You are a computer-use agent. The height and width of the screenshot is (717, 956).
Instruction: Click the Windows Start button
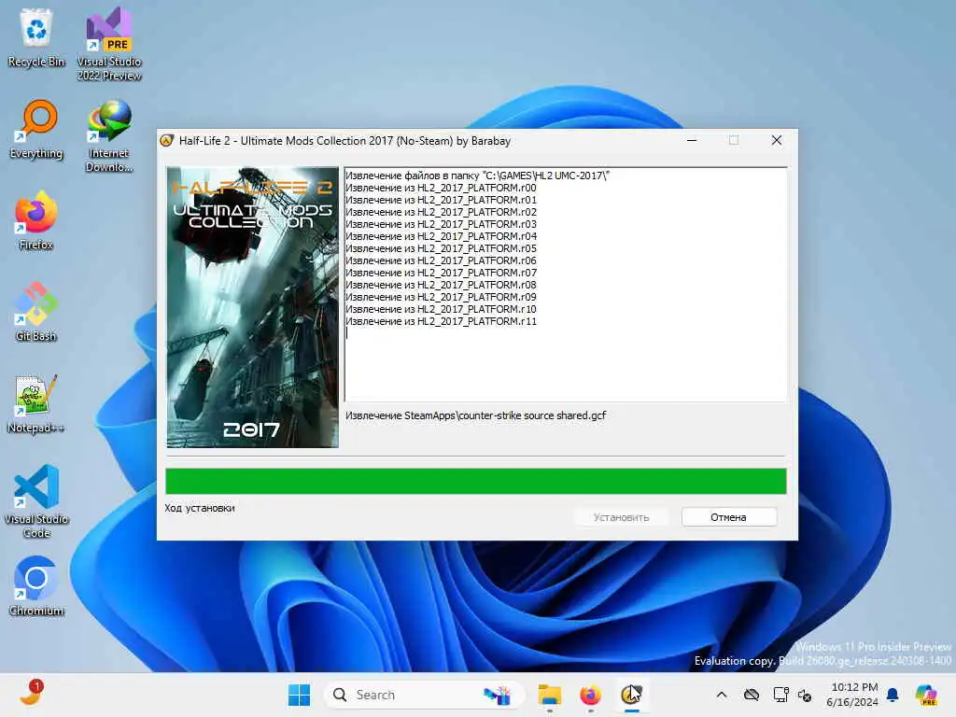(299, 695)
